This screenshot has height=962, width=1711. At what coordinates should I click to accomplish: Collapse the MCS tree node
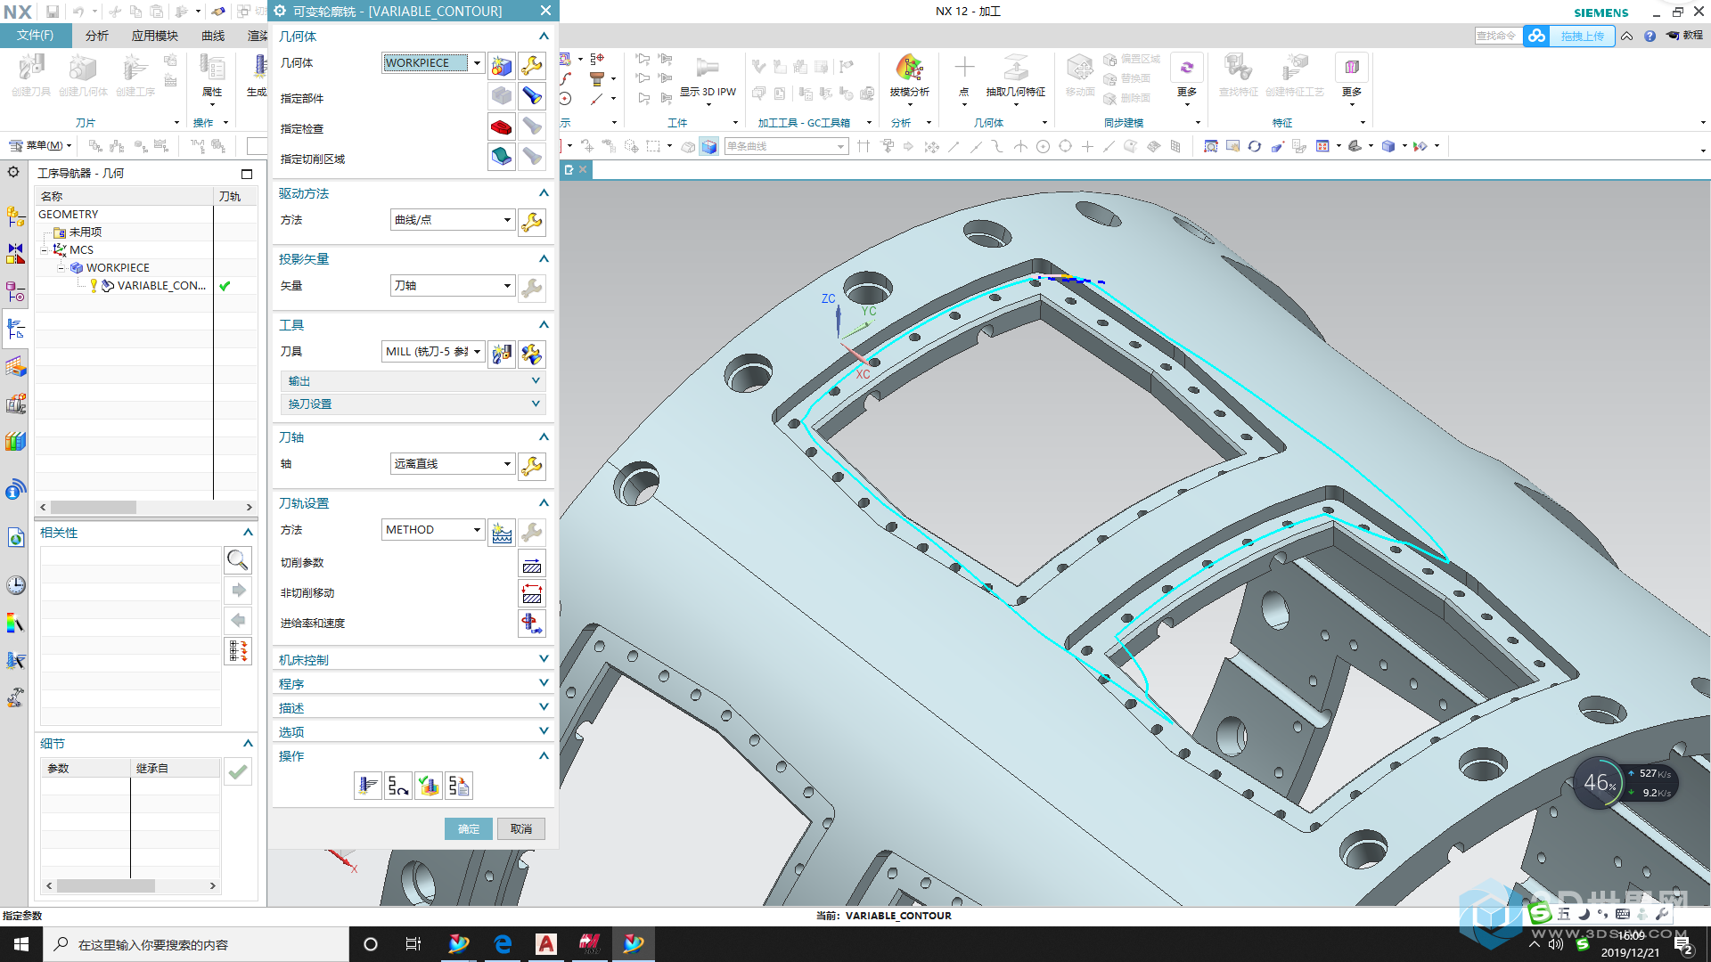(x=45, y=250)
